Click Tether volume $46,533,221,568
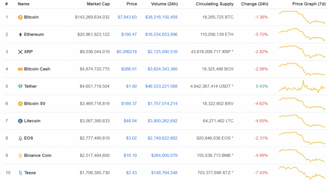 point(162,87)
